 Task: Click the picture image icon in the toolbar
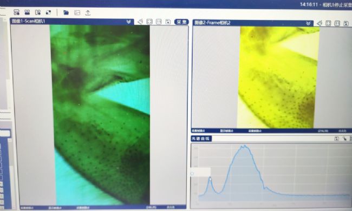point(77,13)
